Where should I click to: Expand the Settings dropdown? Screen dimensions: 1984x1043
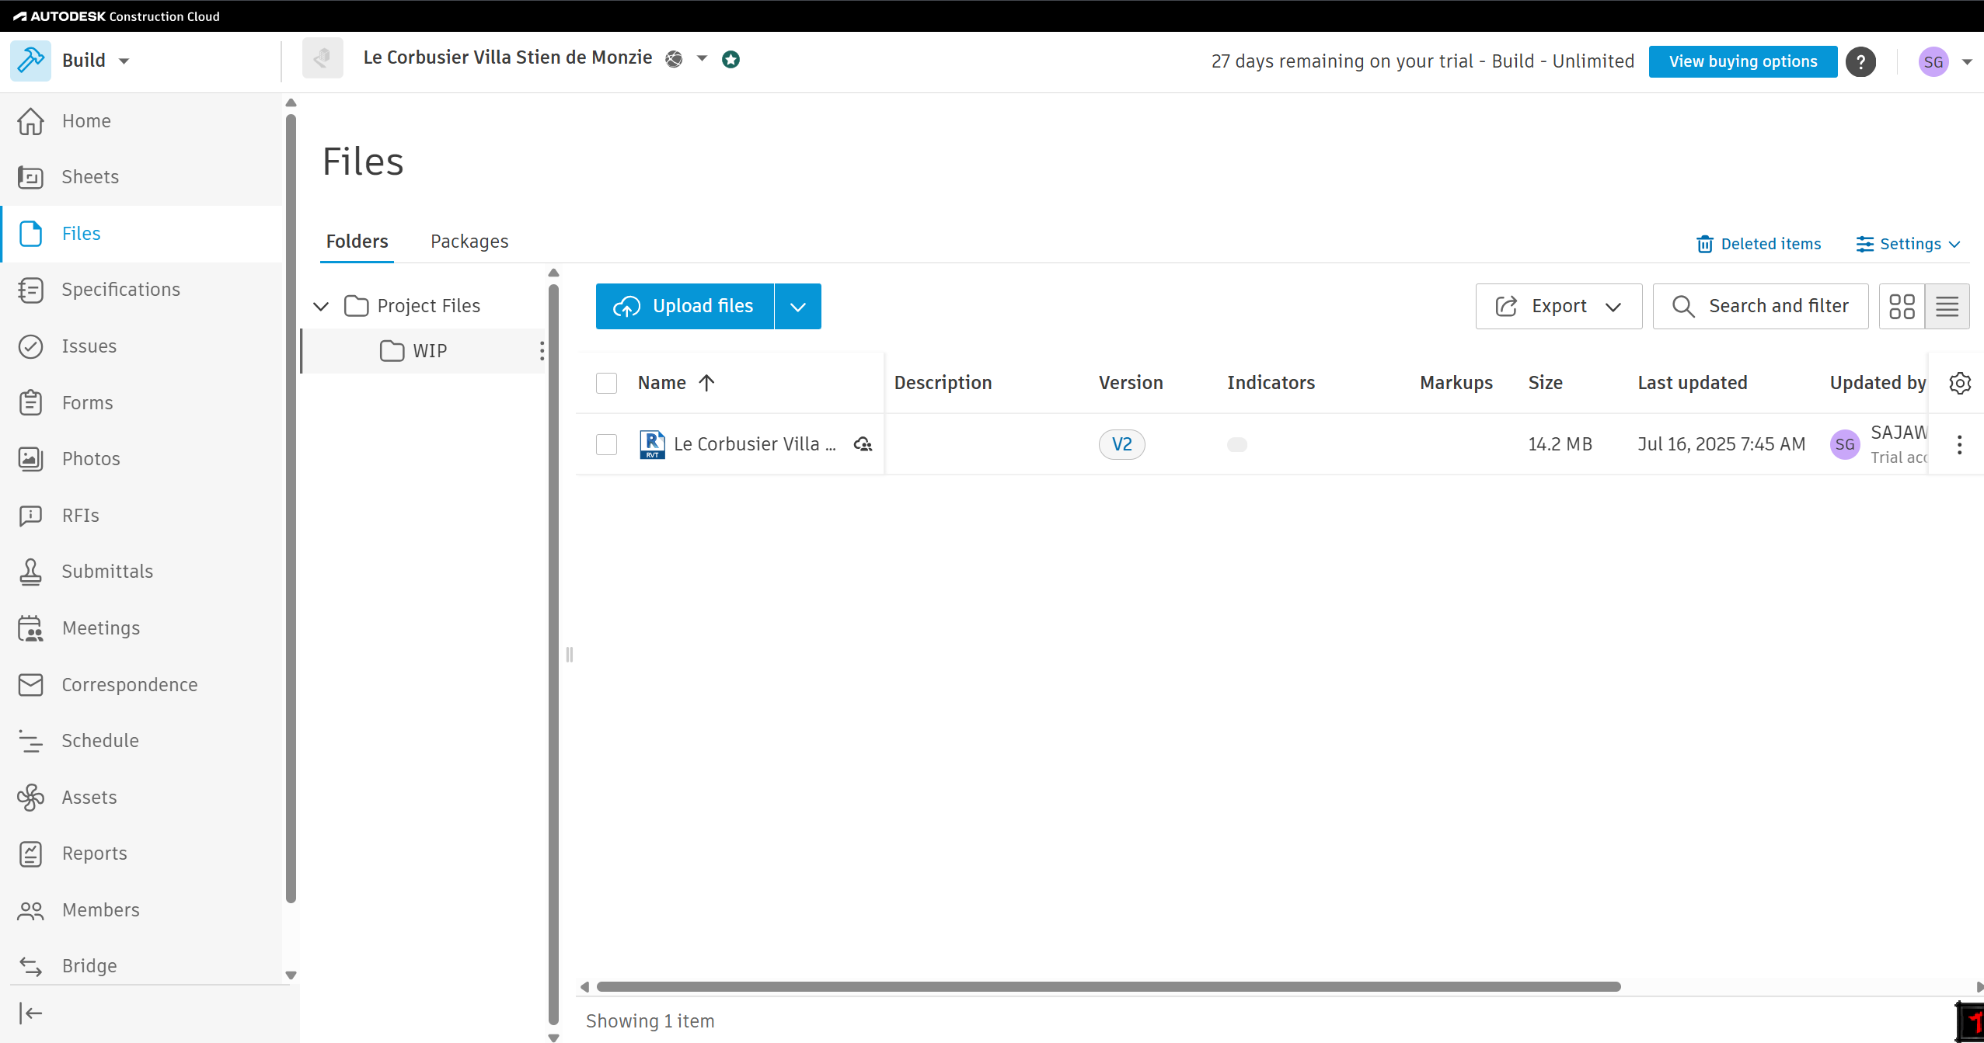1909,244
